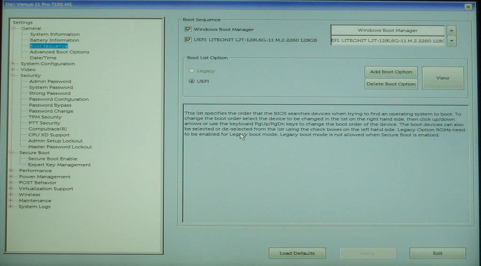This screenshot has width=481, height=266.
Task: Open the Admin Password setting
Action: (x=50, y=81)
